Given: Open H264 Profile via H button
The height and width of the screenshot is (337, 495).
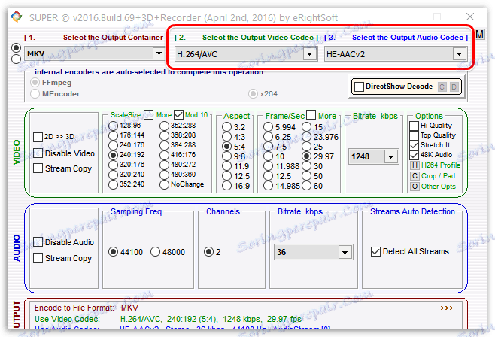Looking at the screenshot, I should (415, 165).
